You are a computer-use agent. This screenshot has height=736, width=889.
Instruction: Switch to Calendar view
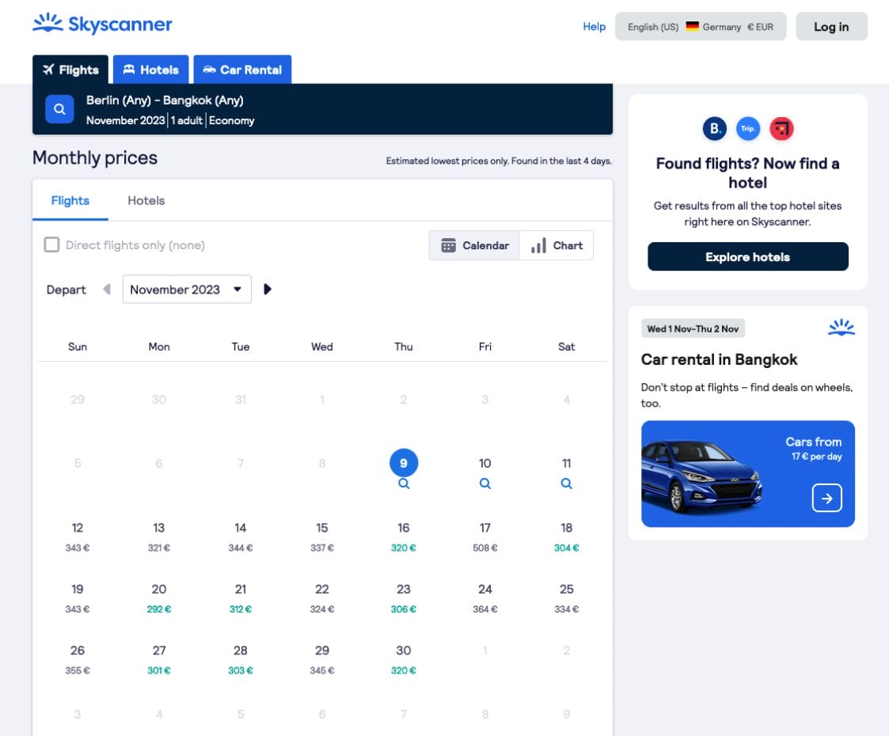point(475,245)
